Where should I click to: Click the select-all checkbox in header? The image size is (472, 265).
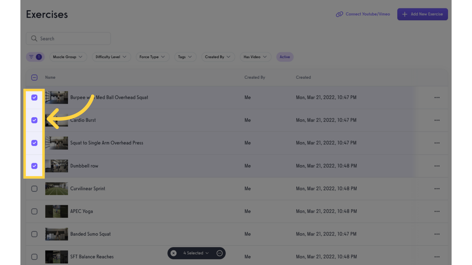(34, 77)
